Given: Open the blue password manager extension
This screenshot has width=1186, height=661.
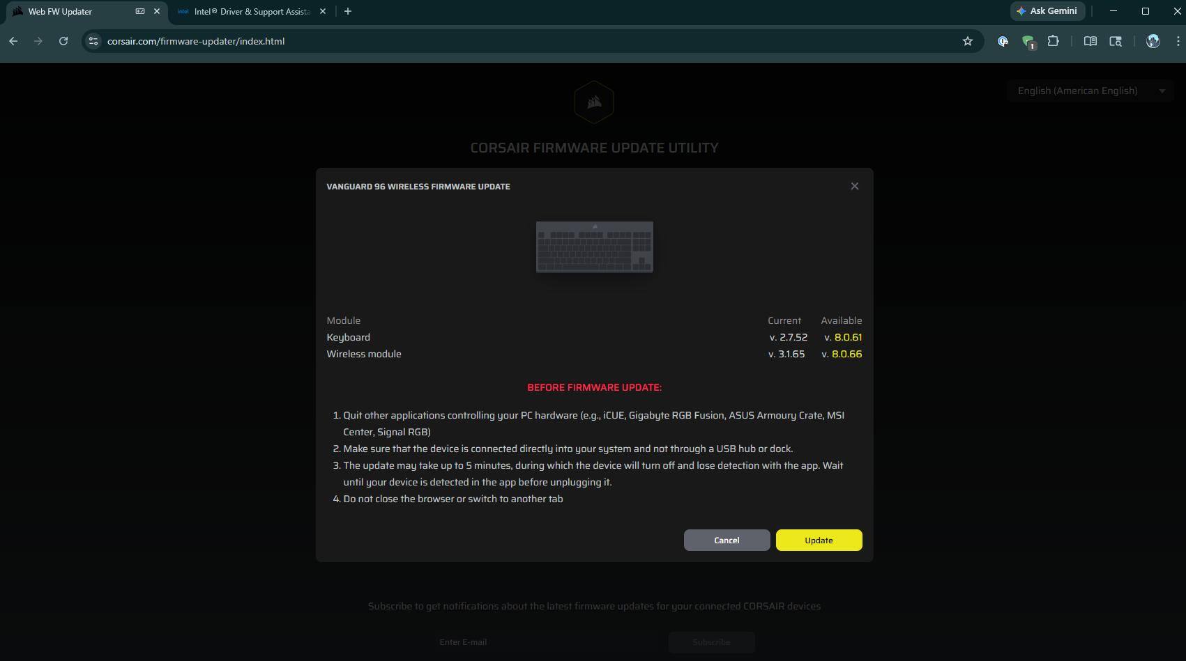Looking at the screenshot, I should point(1003,41).
